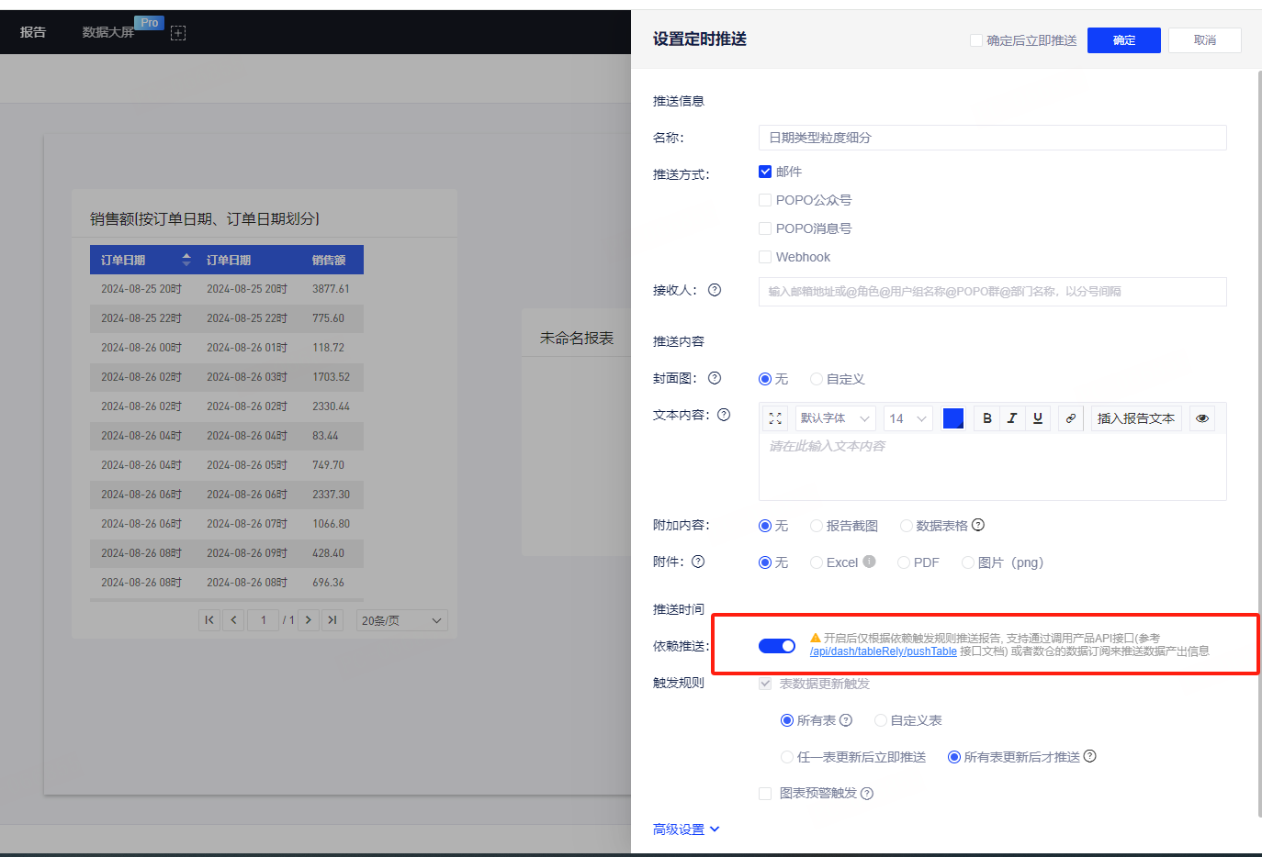Open the 默认字体 font dropdown

[835, 418]
